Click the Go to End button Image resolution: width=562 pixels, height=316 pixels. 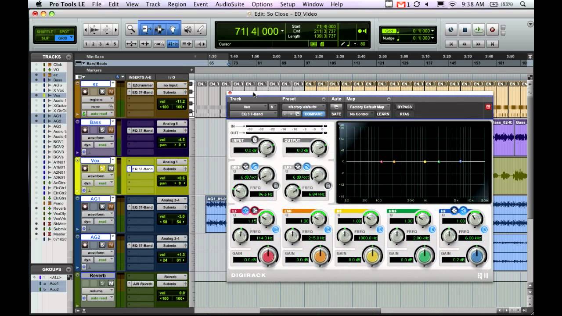(x=493, y=44)
